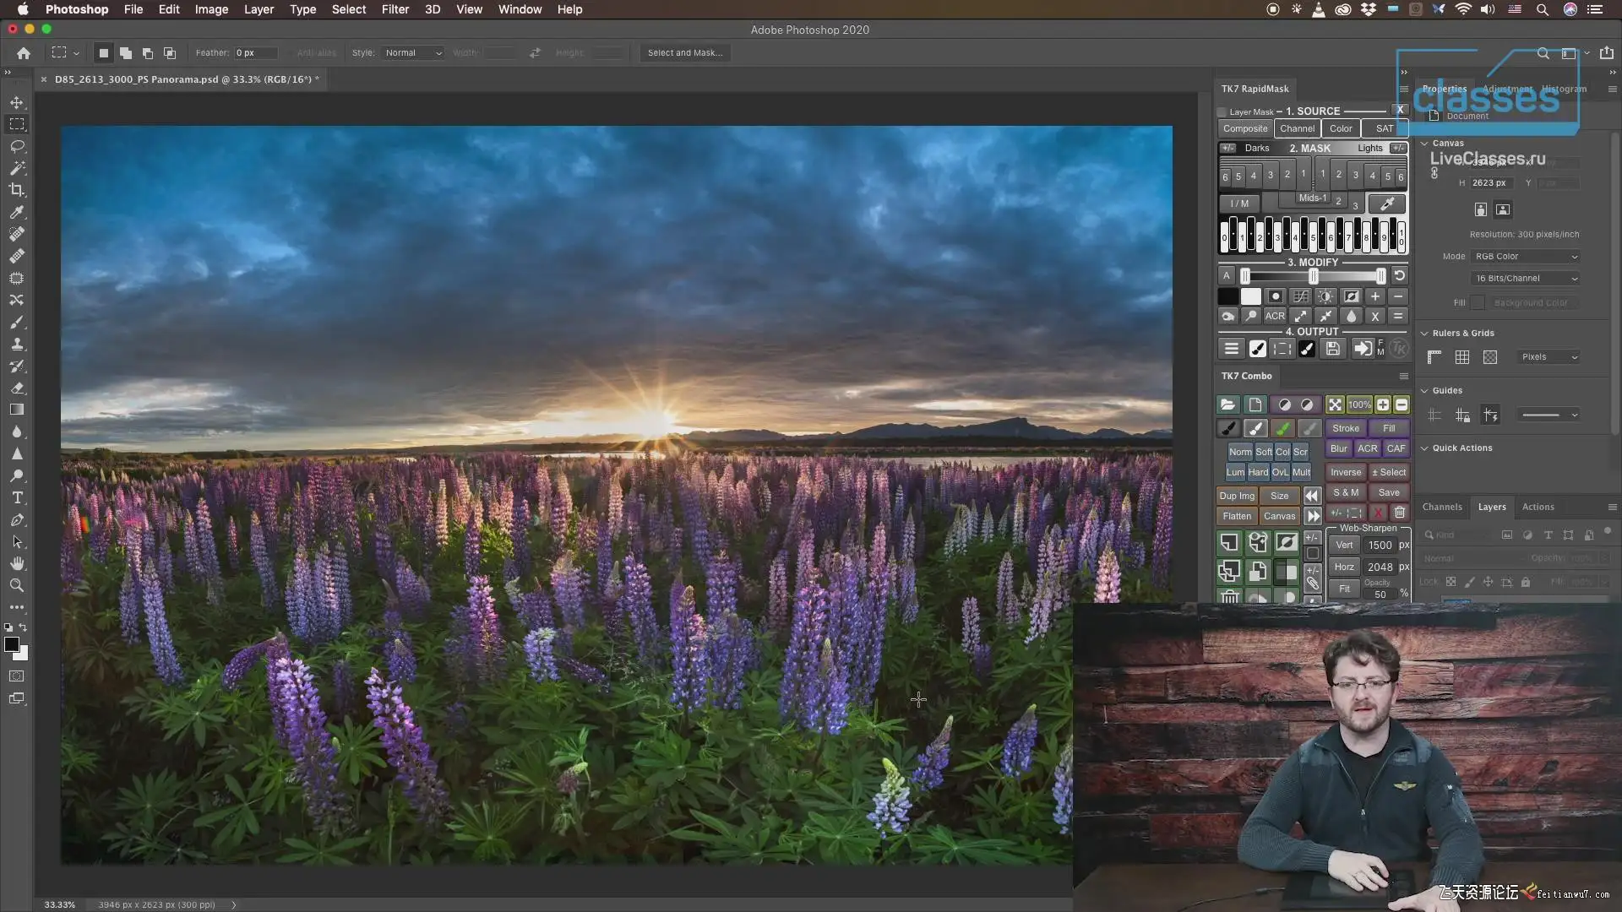Screen dimensions: 1622x912
Task: Open the RGB Color mode dropdown
Action: click(1526, 257)
